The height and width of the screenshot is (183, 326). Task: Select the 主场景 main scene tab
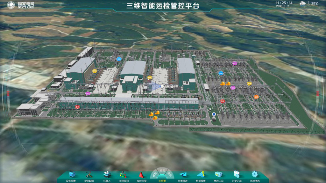(162, 181)
